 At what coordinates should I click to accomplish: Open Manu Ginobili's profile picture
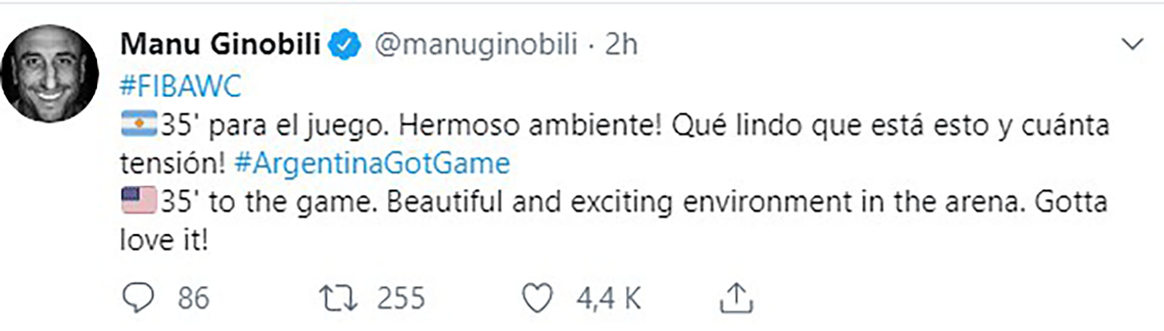point(50,74)
